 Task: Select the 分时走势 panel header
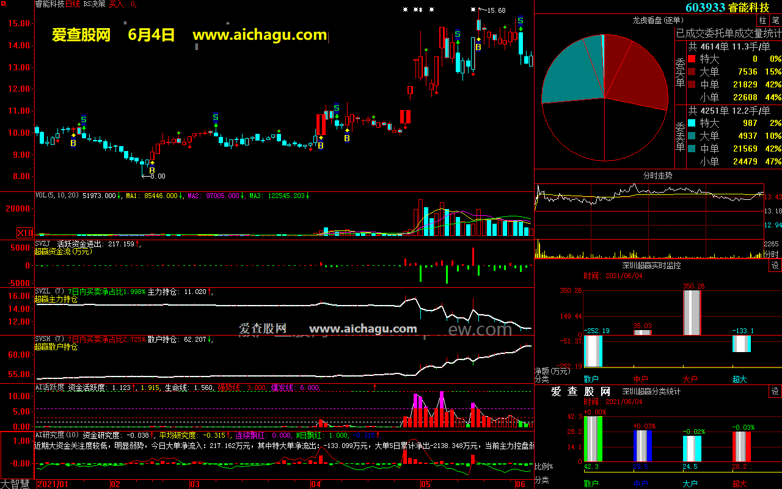click(657, 175)
